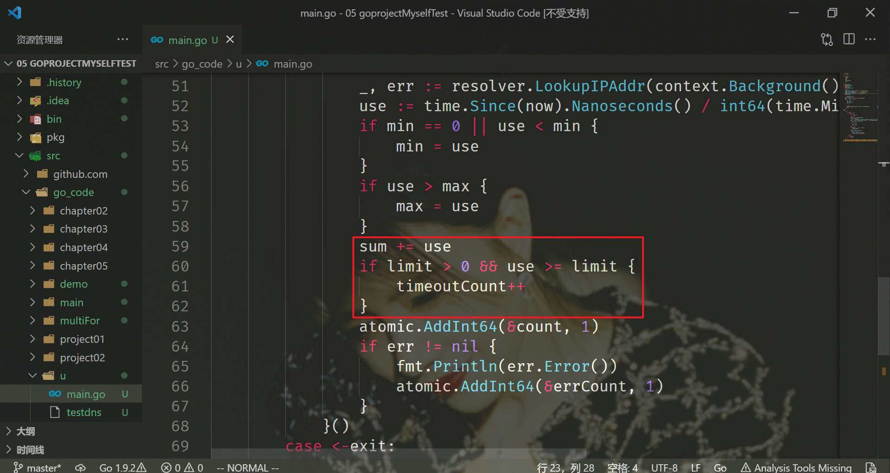Image resolution: width=890 pixels, height=473 pixels.
Task: Click the master* git branch indicator
Action: [x=37, y=467]
